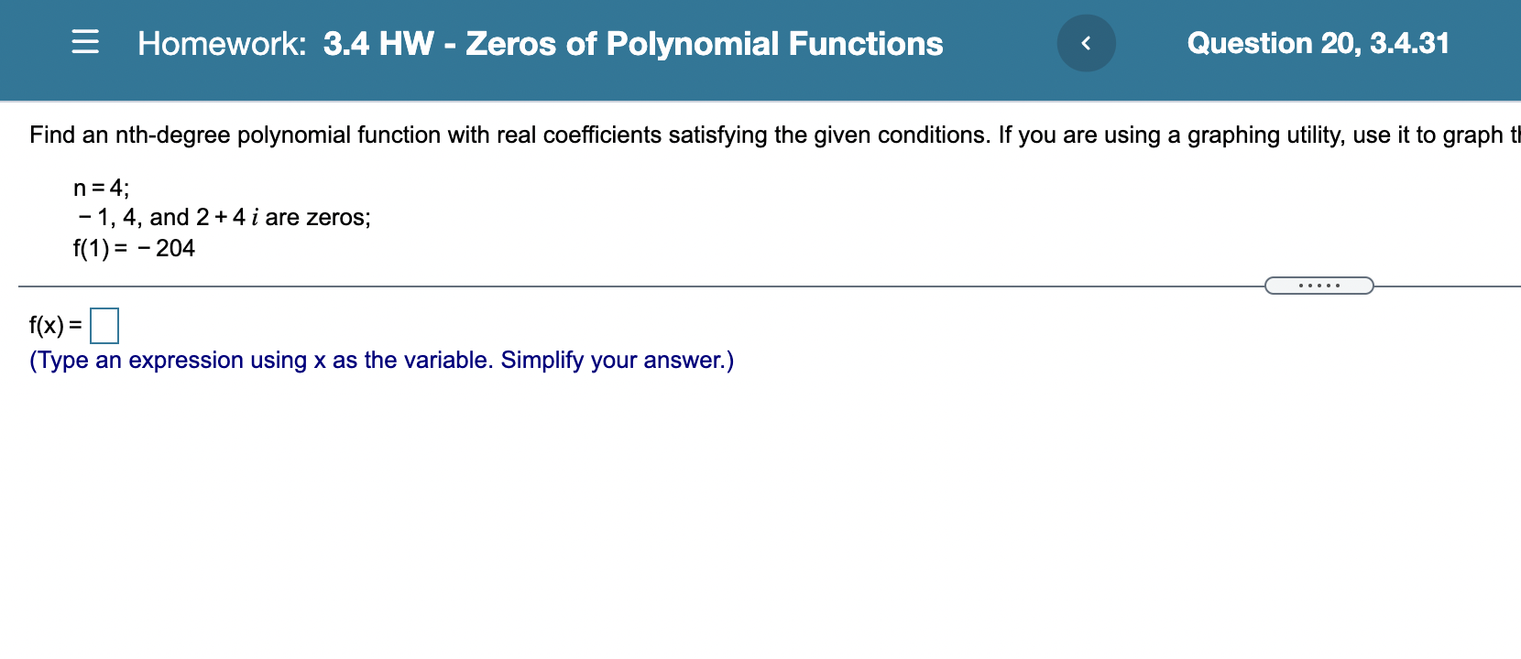Viewport: 1521px width, 659px height.
Task: Collapse the question area via the pill handle
Action: (x=1319, y=286)
